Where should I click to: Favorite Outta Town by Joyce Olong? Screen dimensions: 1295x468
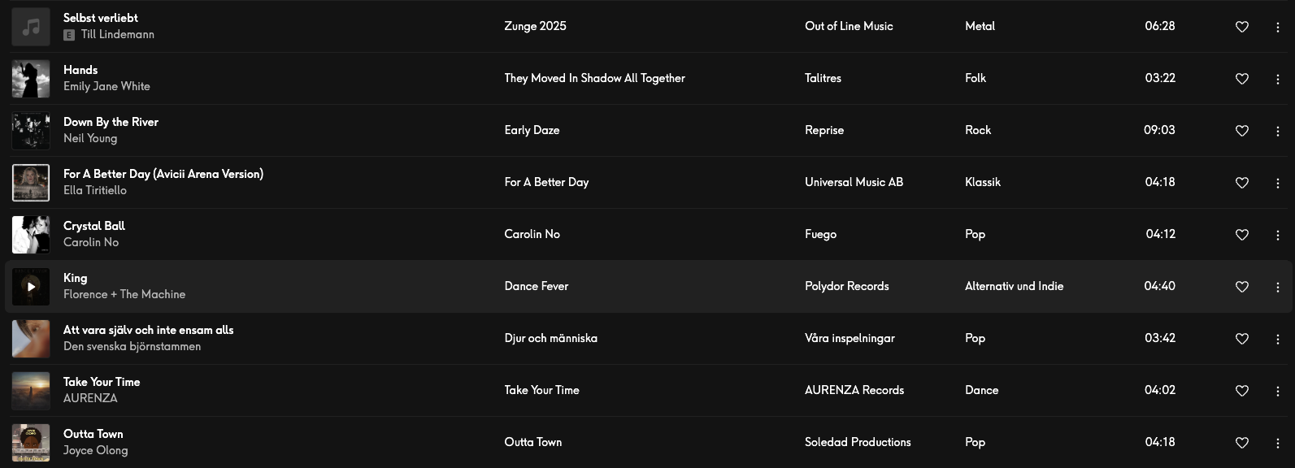pyautogui.click(x=1241, y=443)
